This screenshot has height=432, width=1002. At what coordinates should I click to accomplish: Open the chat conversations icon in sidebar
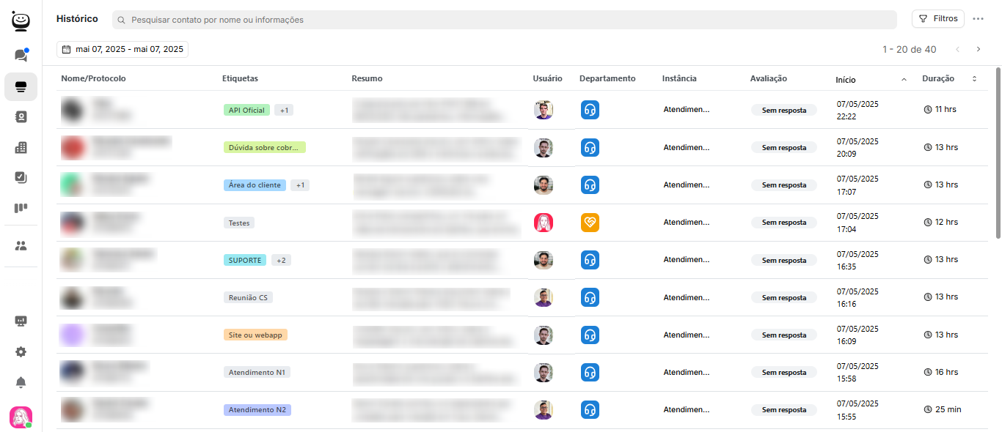pyautogui.click(x=21, y=55)
